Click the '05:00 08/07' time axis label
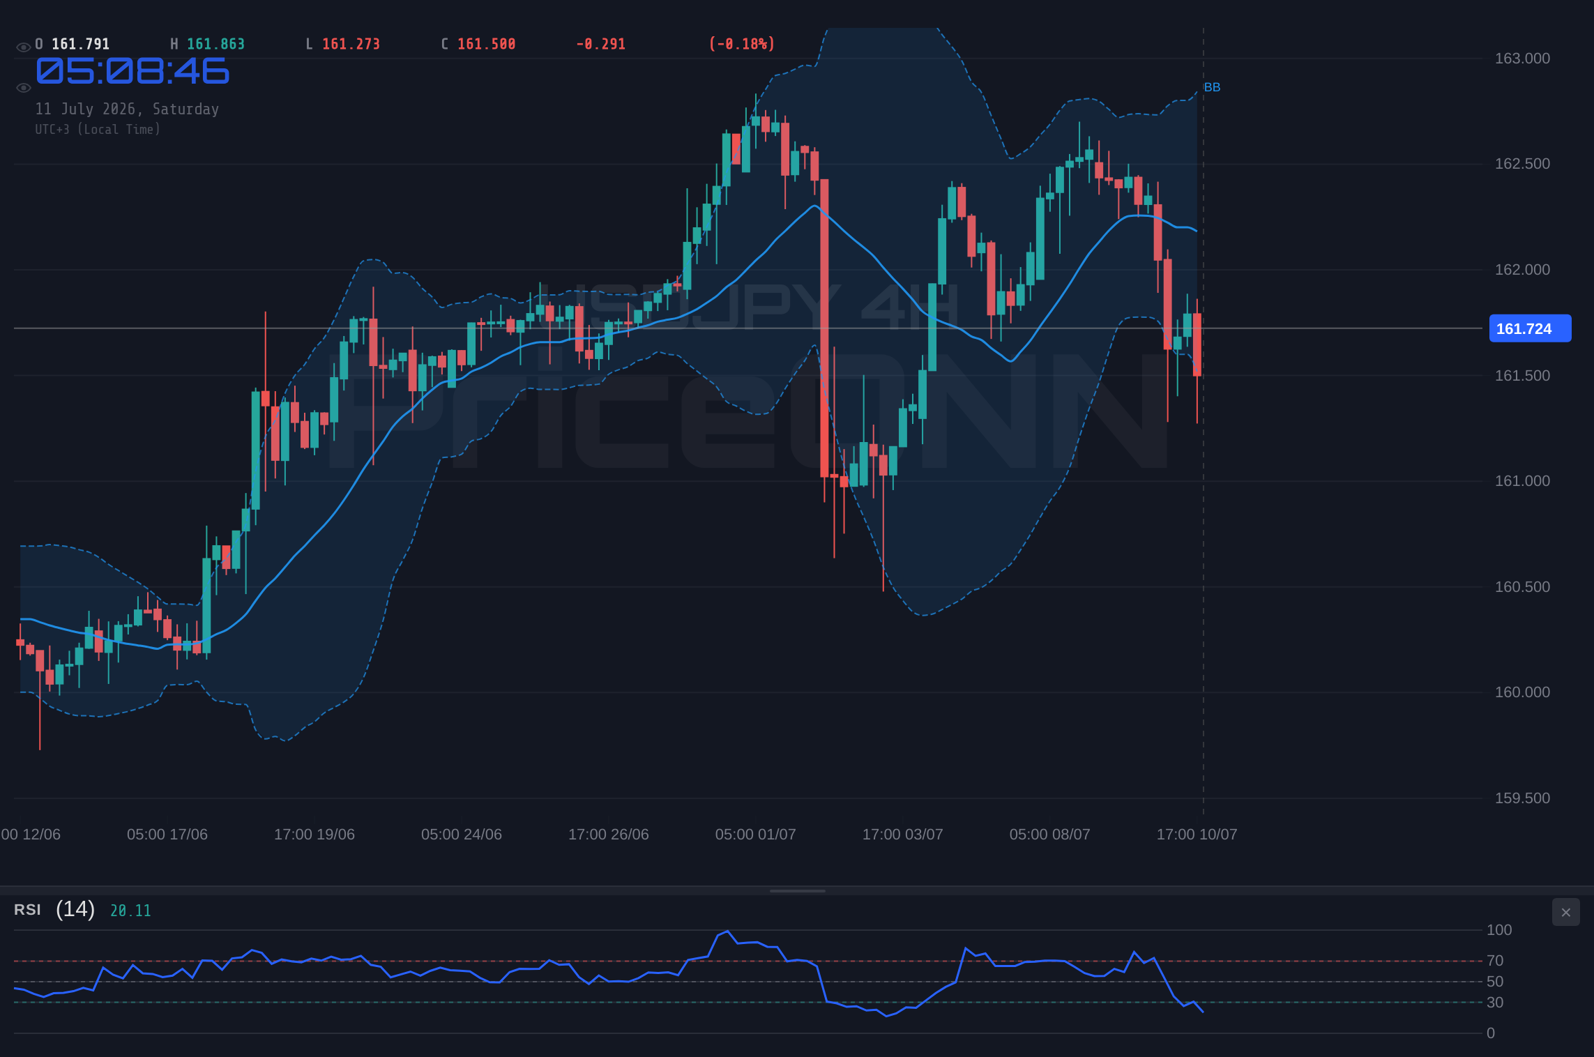 pos(1050,835)
